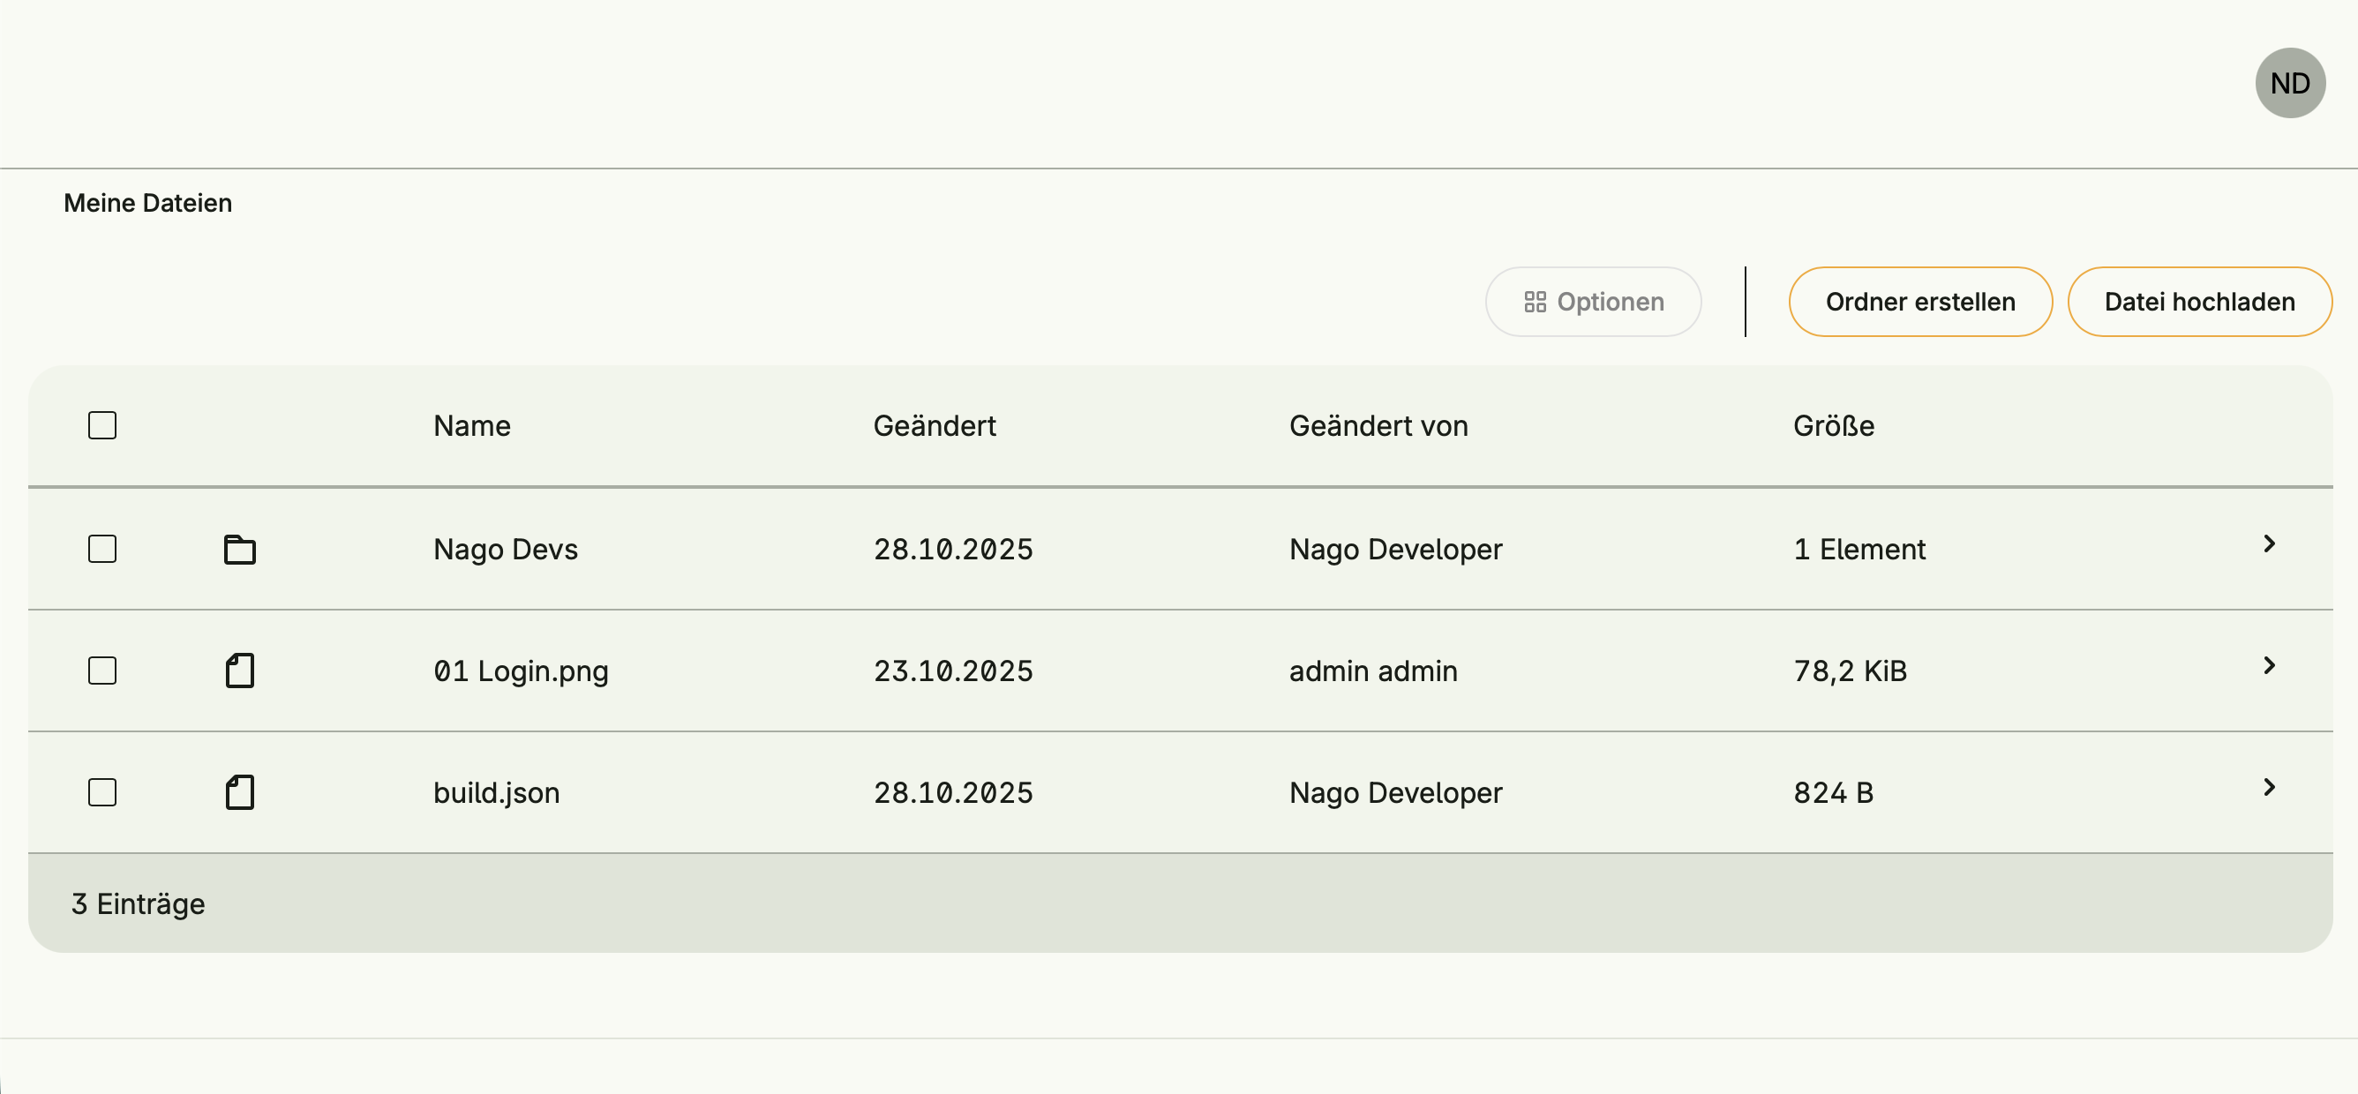This screenshot has height=1094, width=2358.
Task: Click Datei hochladen to upload a file
Action: (x=2199, y=302)
